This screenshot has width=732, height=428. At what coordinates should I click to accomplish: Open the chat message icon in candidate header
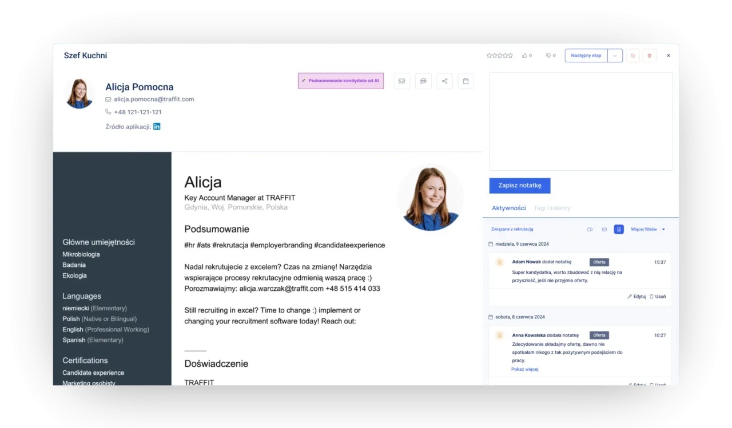[x=423, y=81]
